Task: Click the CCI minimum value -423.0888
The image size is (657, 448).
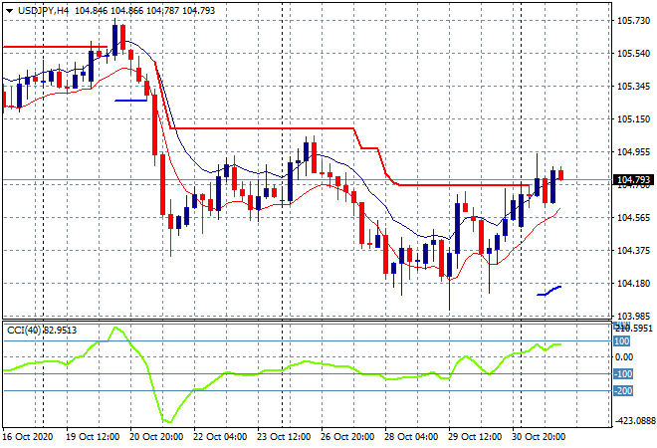Action: [x=633, y=420]
